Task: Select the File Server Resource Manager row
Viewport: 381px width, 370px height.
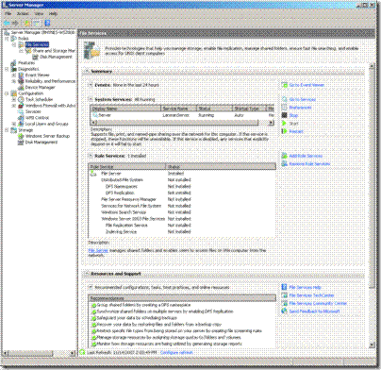Action: [182, 199]
